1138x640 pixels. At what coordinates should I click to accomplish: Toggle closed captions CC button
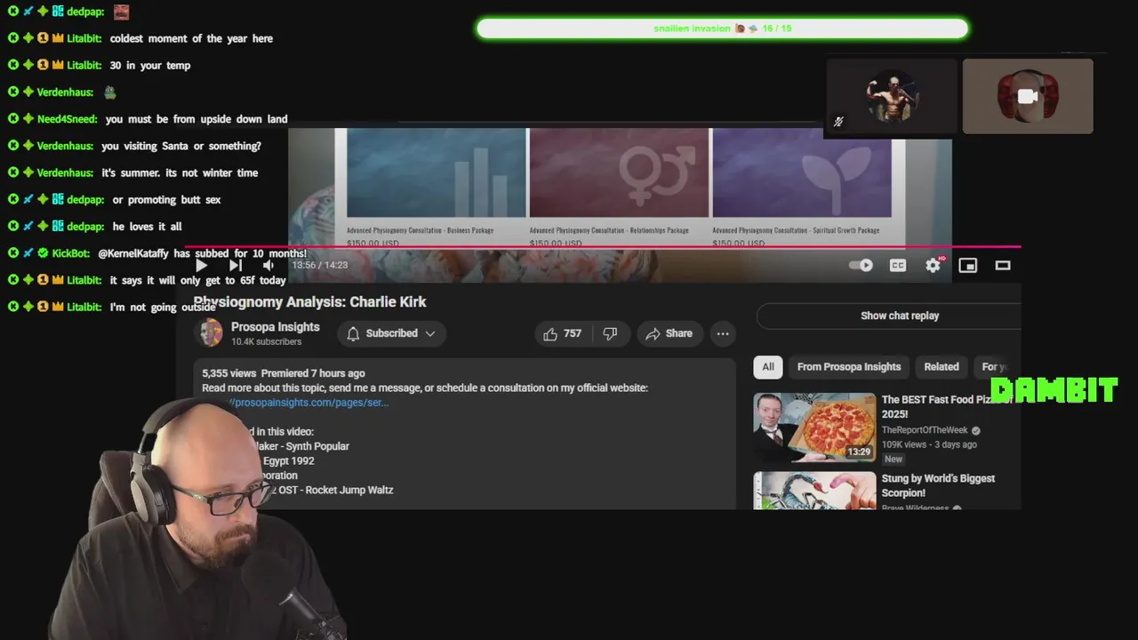(x=898, y=265)
